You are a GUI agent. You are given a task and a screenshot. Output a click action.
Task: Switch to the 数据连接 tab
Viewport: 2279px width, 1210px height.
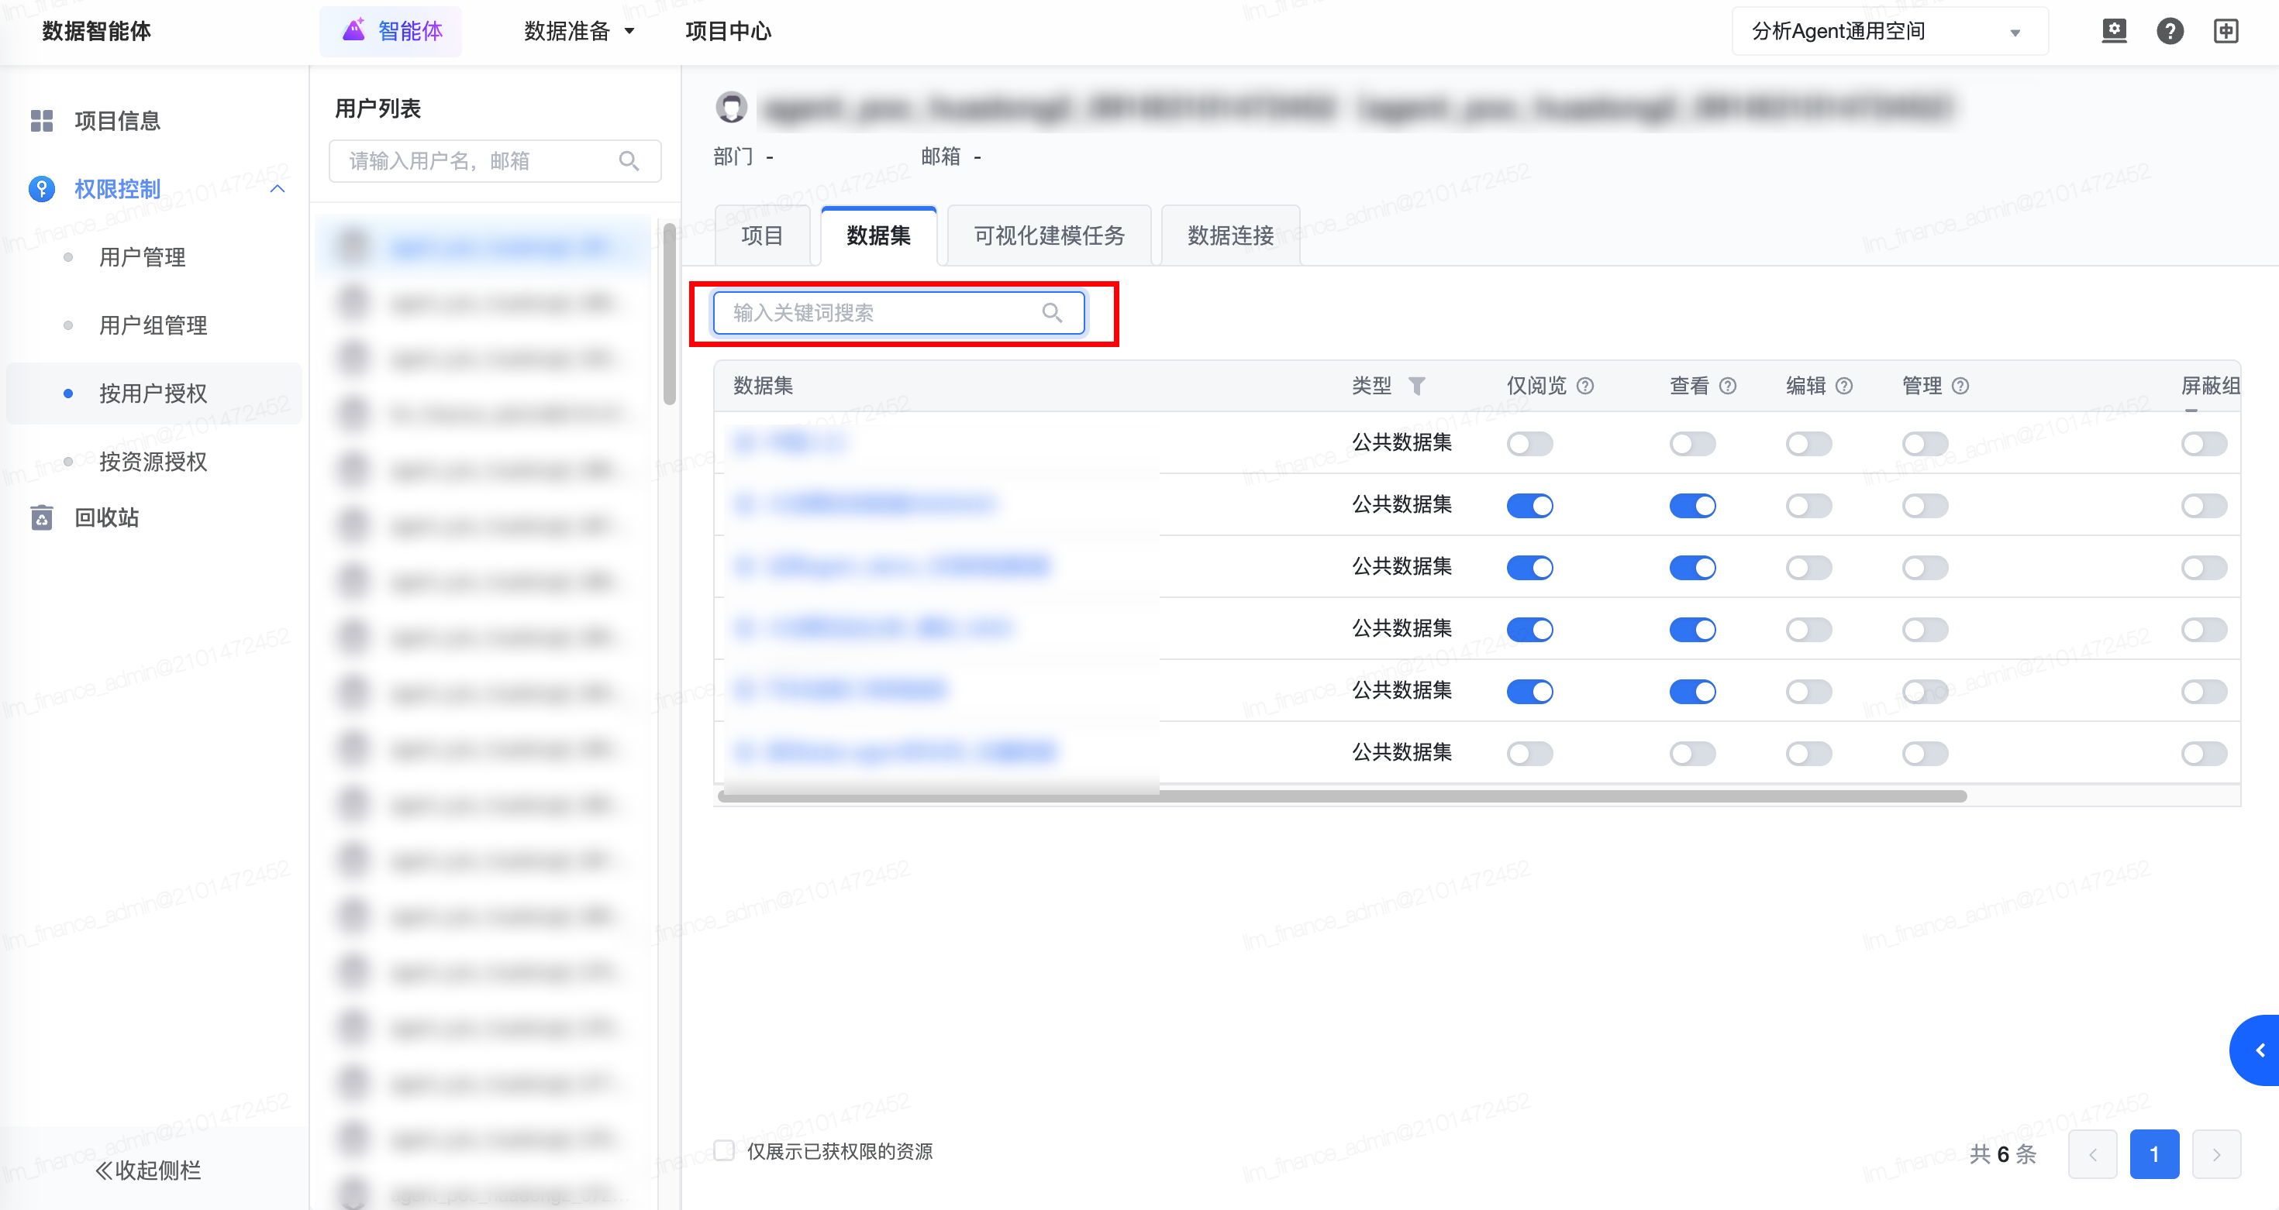(1231, 235)
